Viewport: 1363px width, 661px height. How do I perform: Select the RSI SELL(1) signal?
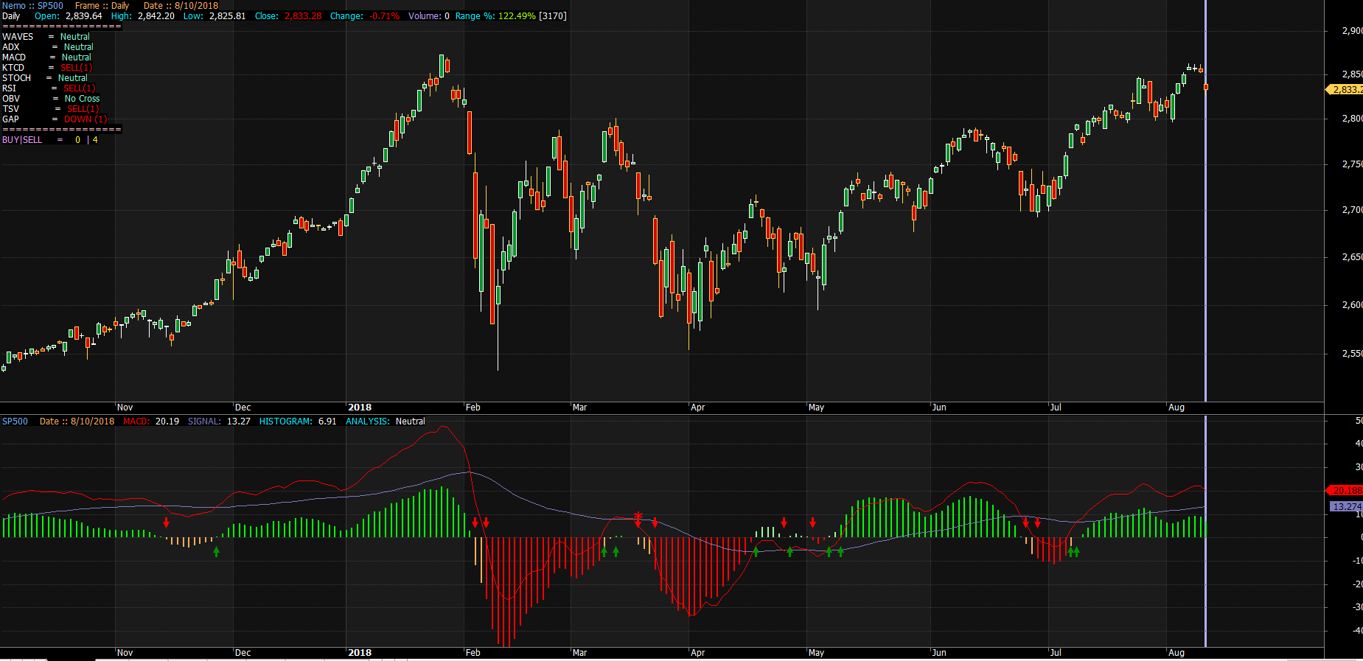point(79,88)
